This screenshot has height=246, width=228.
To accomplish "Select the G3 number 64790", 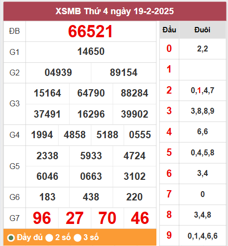I will point(91,93).
